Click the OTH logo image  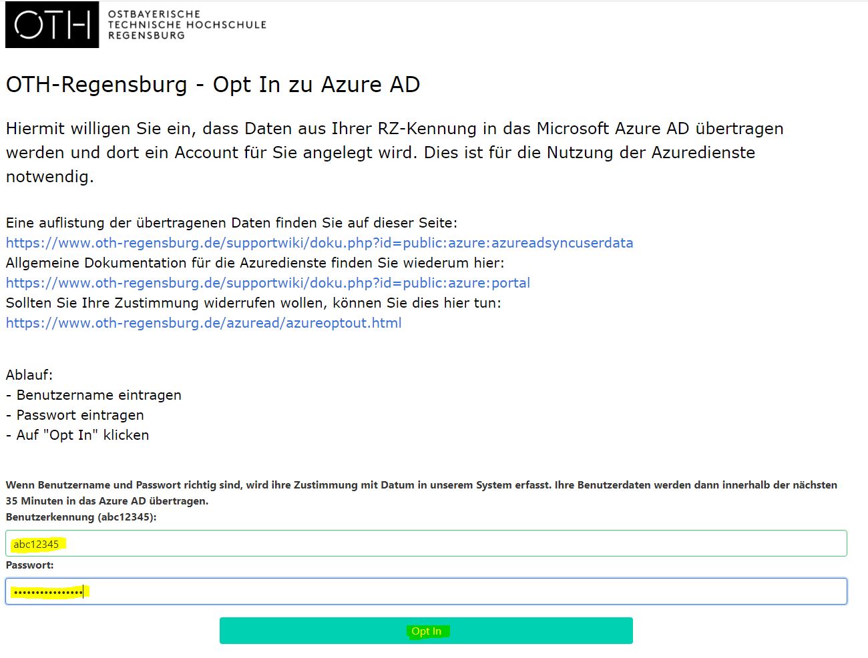(x=52, y=25)
